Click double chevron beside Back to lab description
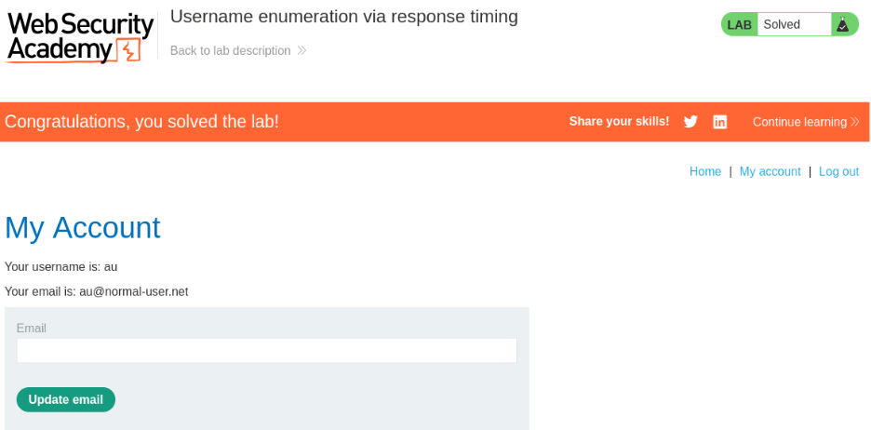The height and width of the screenshot is (430, 871). coord(301,51)
